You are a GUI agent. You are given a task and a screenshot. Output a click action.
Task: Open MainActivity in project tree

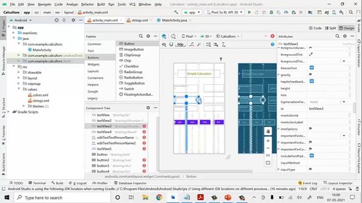click(x=42, y=50)
